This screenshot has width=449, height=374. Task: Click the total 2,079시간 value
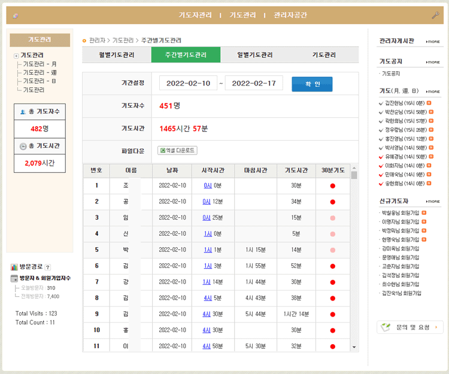(x=40, y=163)
